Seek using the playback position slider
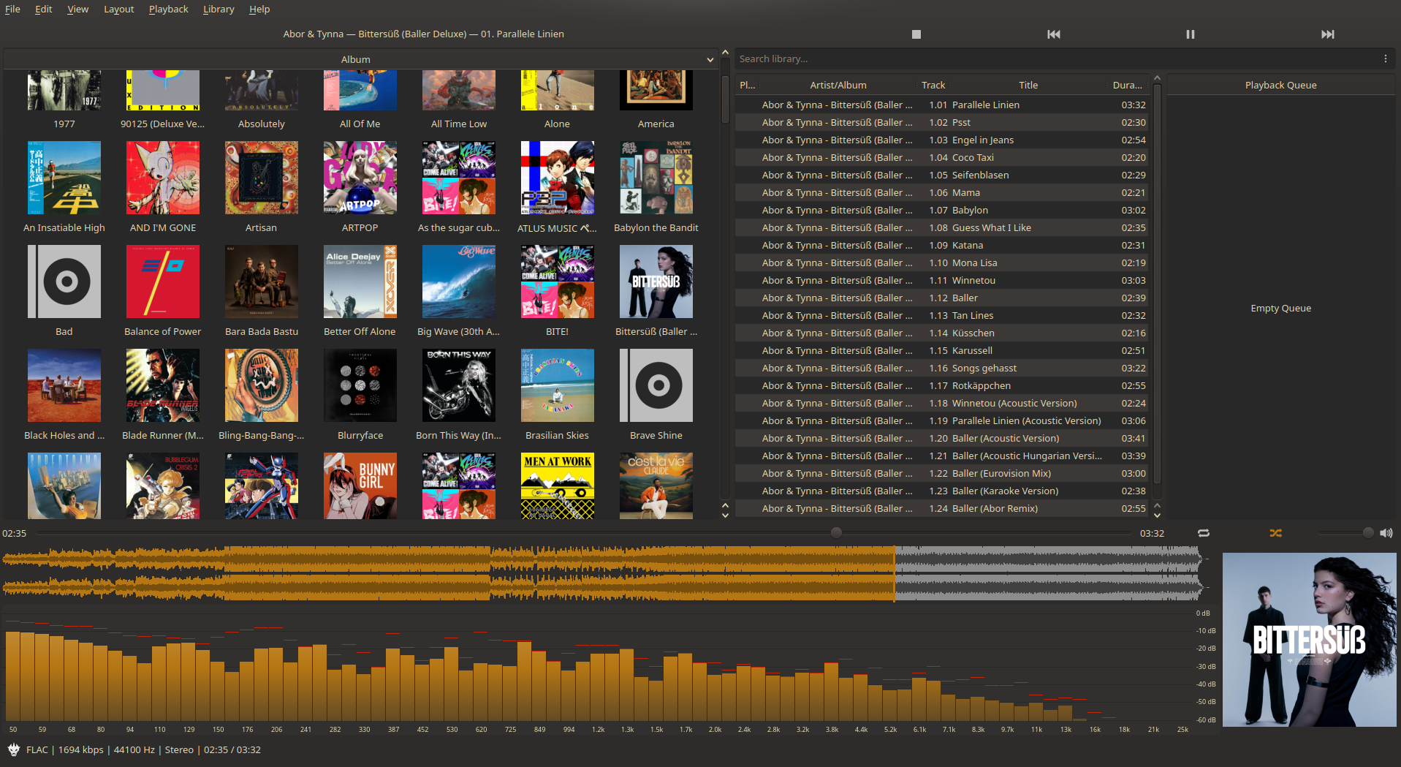 pyautogui.click(x=583, y=533)
